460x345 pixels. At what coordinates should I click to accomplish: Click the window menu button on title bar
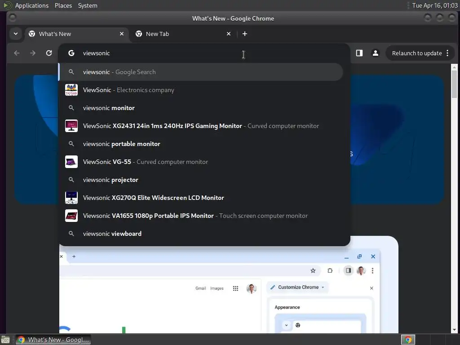click(13, 18)
